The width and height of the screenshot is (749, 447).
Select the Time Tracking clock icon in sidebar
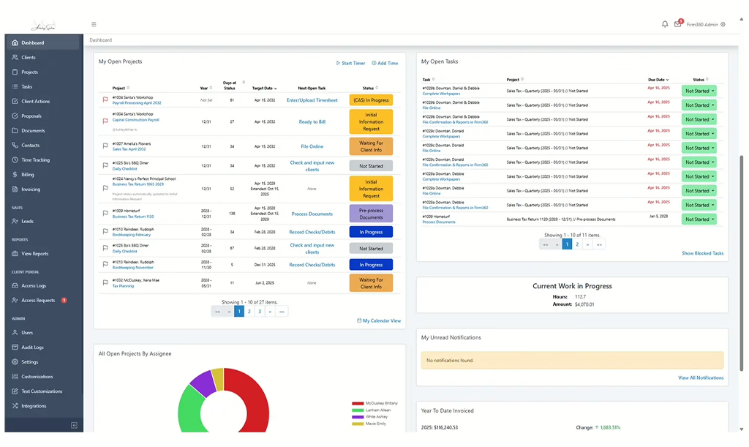[x=15, y=159]
